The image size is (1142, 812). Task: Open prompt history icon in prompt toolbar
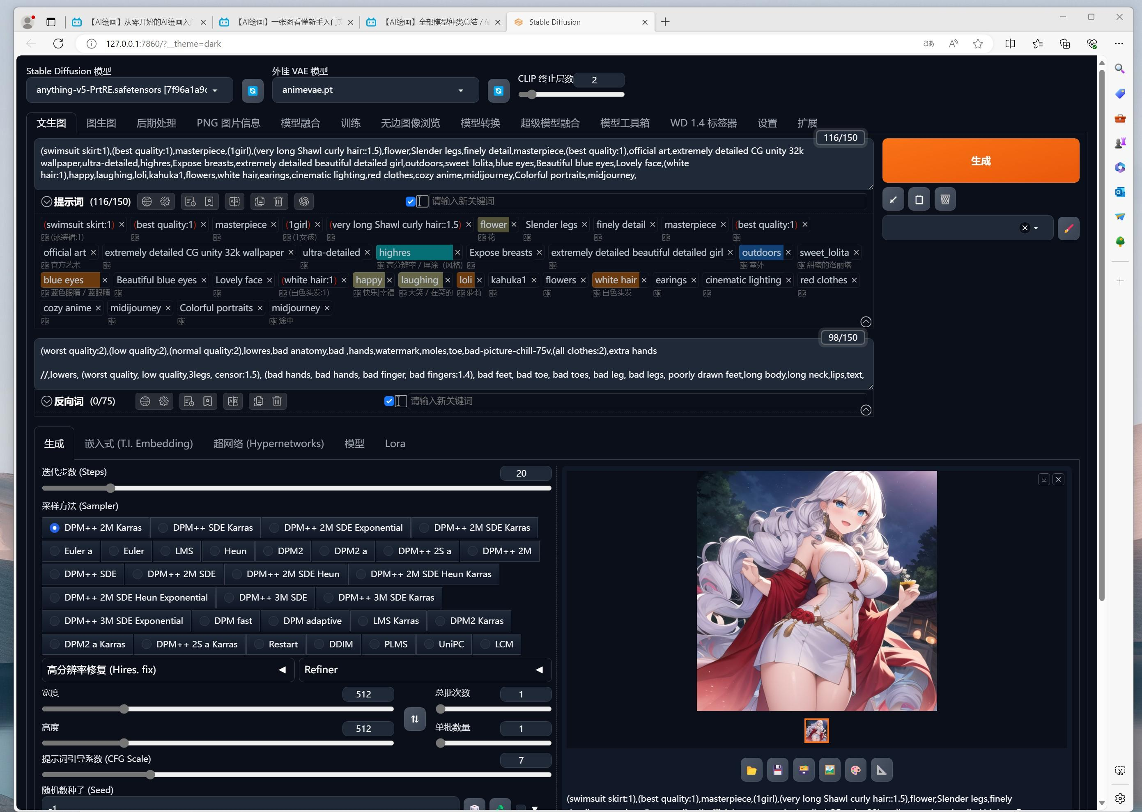(190, 202)
